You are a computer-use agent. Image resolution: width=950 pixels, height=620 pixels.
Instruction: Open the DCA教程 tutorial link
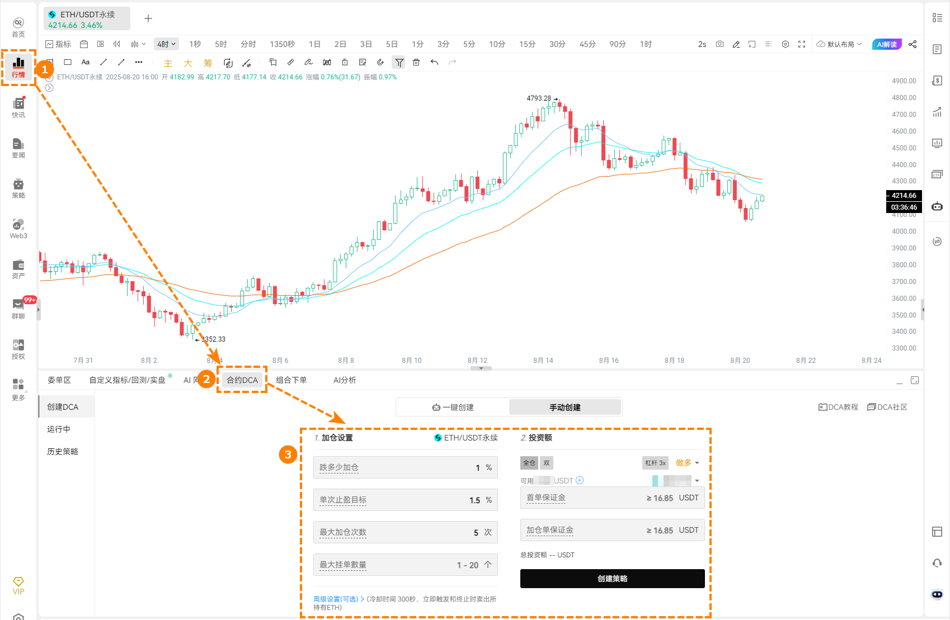pos(838,407)
